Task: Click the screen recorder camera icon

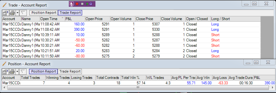Action: point(72,4)
